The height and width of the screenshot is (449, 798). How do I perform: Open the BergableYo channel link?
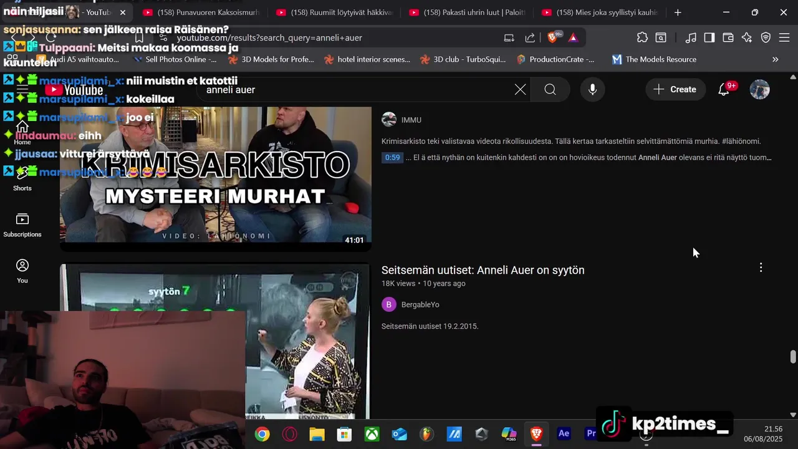coord(420,304)
